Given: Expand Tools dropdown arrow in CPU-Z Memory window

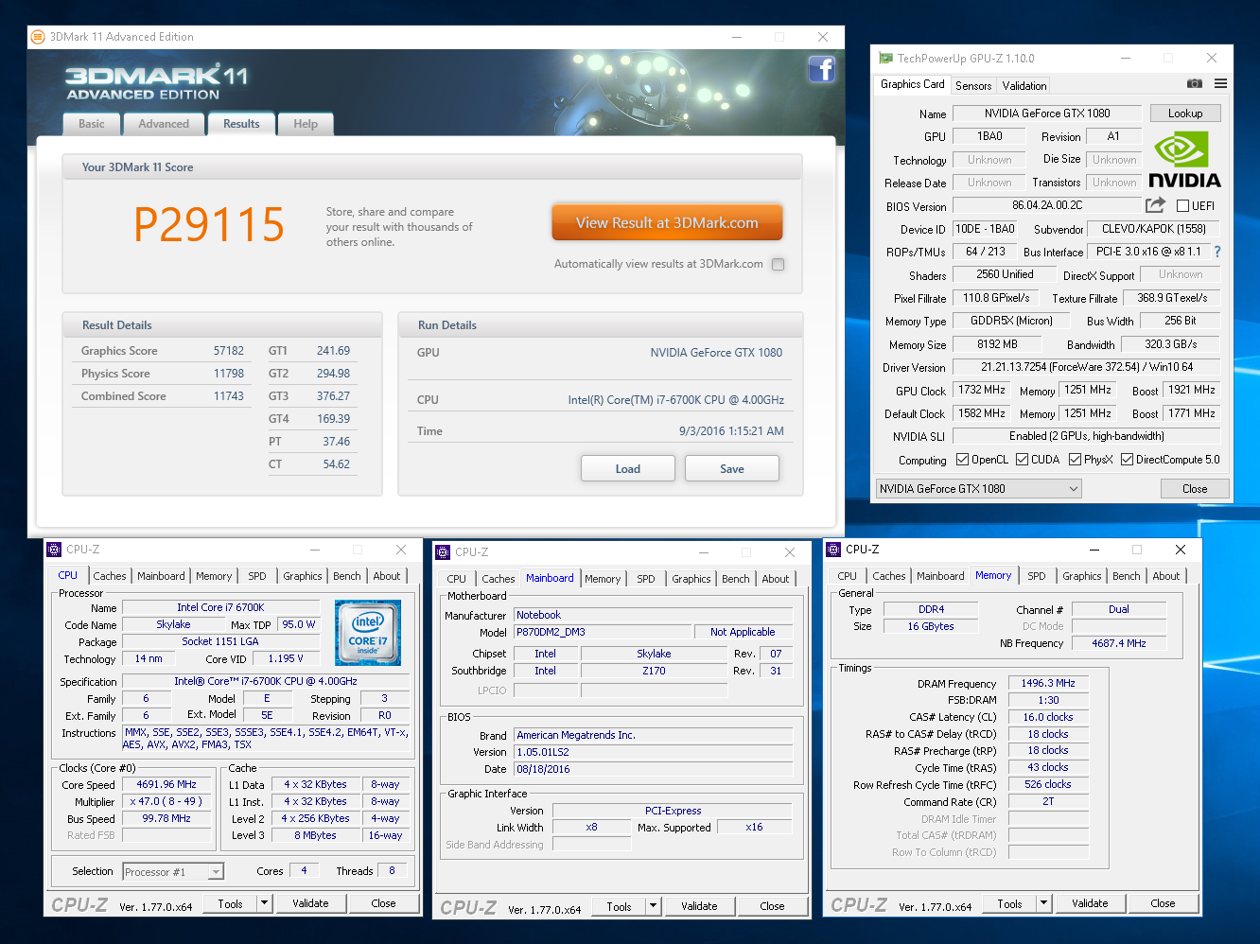Looking at the screenshot, I should (x=1043, y=903).
